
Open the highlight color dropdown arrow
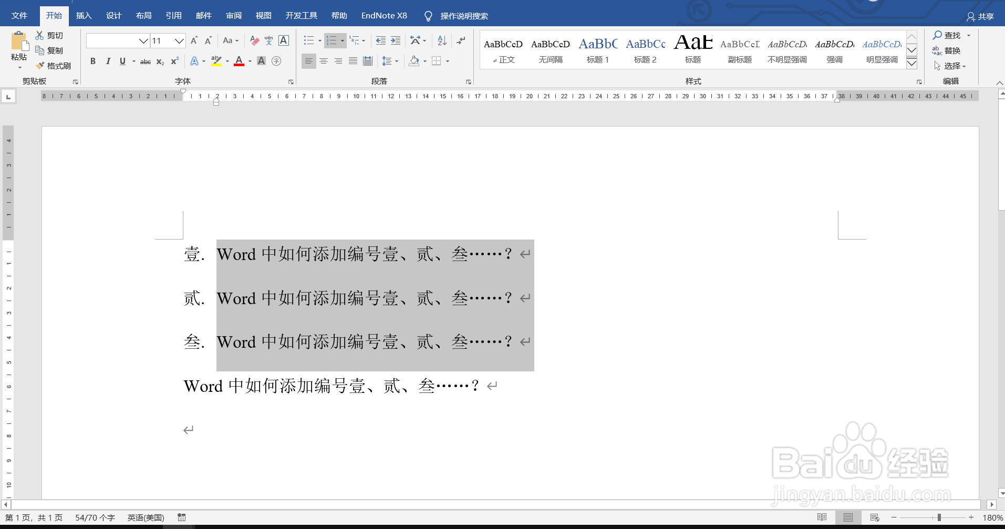pyautogui.click(x=227, y=61)
